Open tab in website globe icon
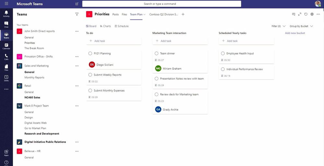Screen dimensions: 324x166 tap(312, 14)
